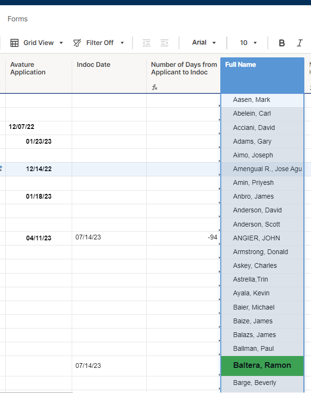Screen dimensions: 311x393
Task: Open the Filter options dropdown arrow
Action: point(122,43)
